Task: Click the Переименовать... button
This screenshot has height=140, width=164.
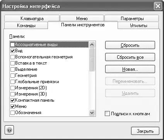Action: 130,81
